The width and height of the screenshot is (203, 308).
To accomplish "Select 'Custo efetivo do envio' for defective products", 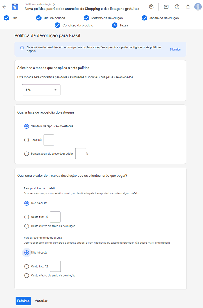I will pyautogui.click(x=27, y=226).
